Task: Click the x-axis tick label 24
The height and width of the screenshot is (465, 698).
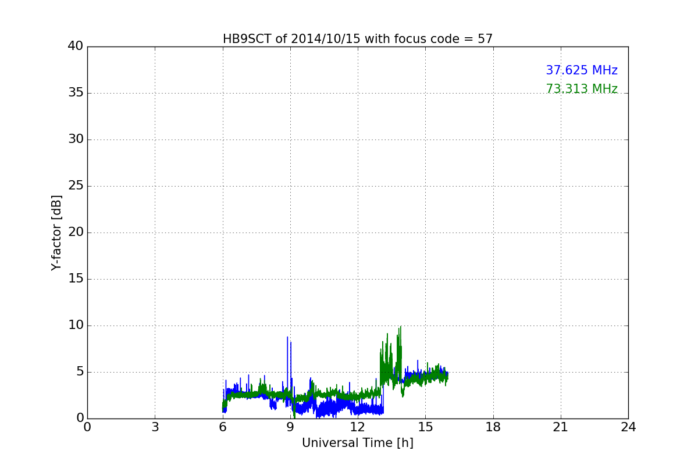Action: [628, 427]
